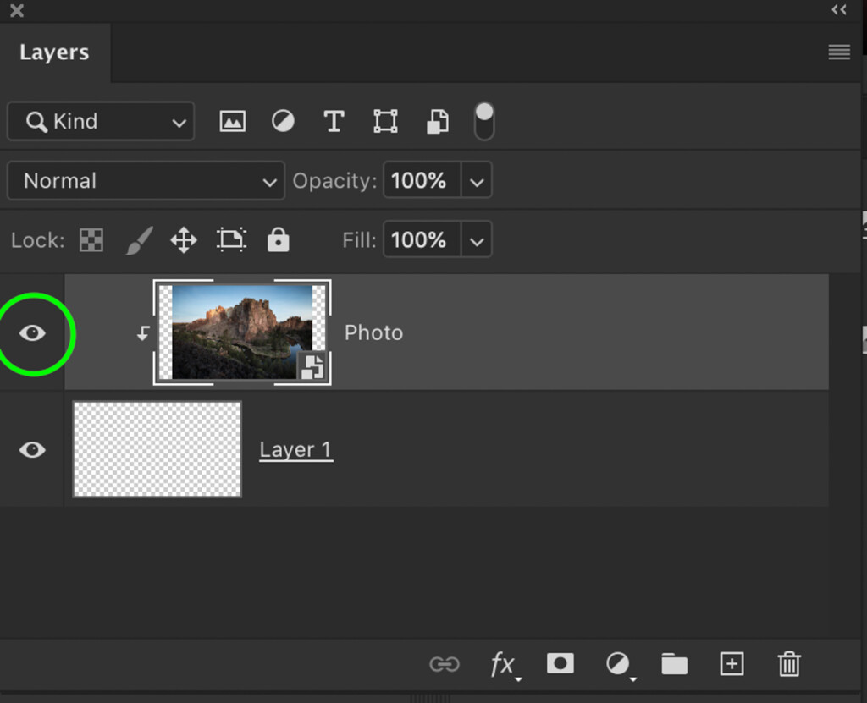Switch to the Layers tab
The height and width of the screenshot is (703, 867).
(x=53, y=52)
